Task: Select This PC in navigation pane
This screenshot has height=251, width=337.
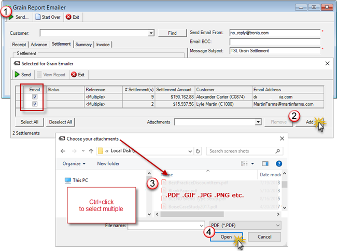Action: click(77, 180)
